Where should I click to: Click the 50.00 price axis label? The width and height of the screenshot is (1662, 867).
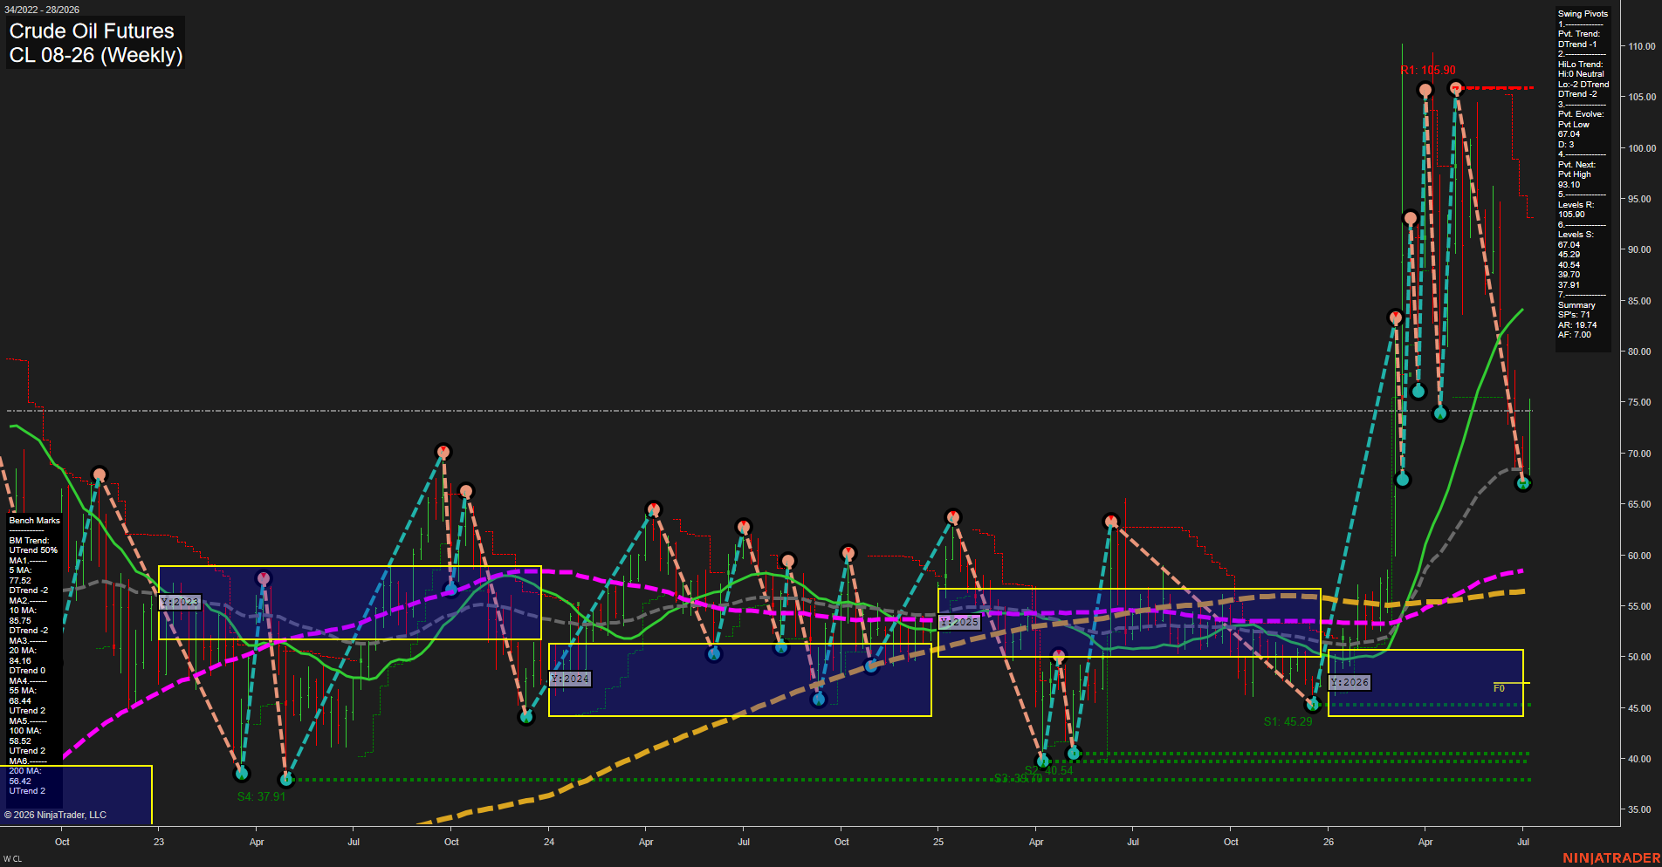pyautogui.click(x=1638, y=658)
